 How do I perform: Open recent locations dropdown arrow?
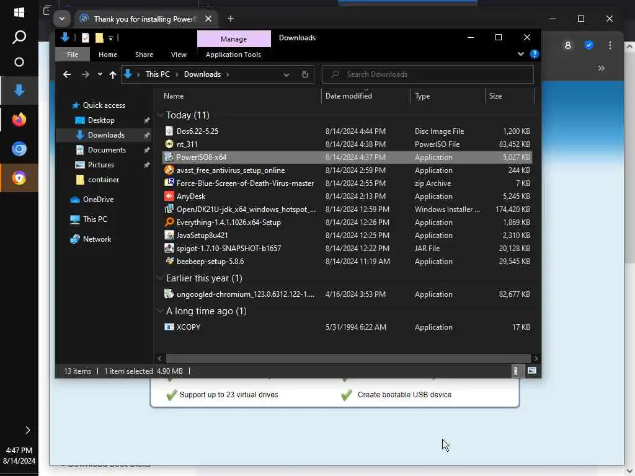[x=100, y=74]
